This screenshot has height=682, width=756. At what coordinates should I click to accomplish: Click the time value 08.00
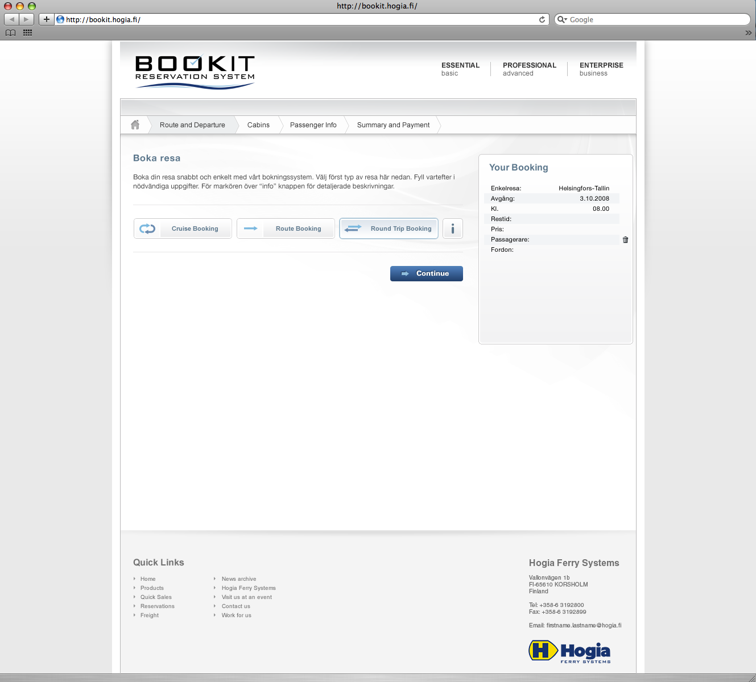(601, 209)
